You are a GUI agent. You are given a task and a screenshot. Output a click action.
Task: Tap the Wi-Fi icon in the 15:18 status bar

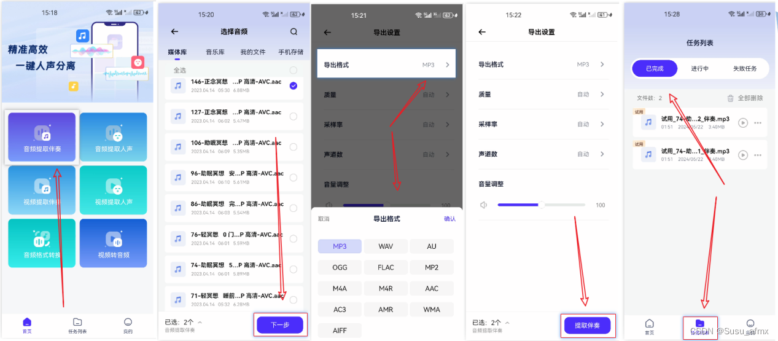[x=109, y=12]
